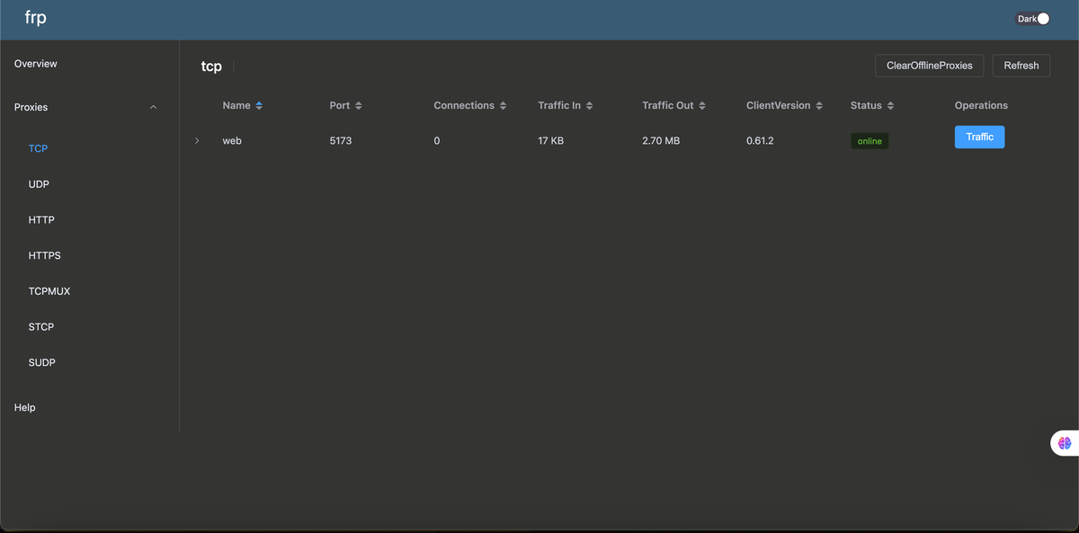Select UDP in the sidebar

click(39, 184)
